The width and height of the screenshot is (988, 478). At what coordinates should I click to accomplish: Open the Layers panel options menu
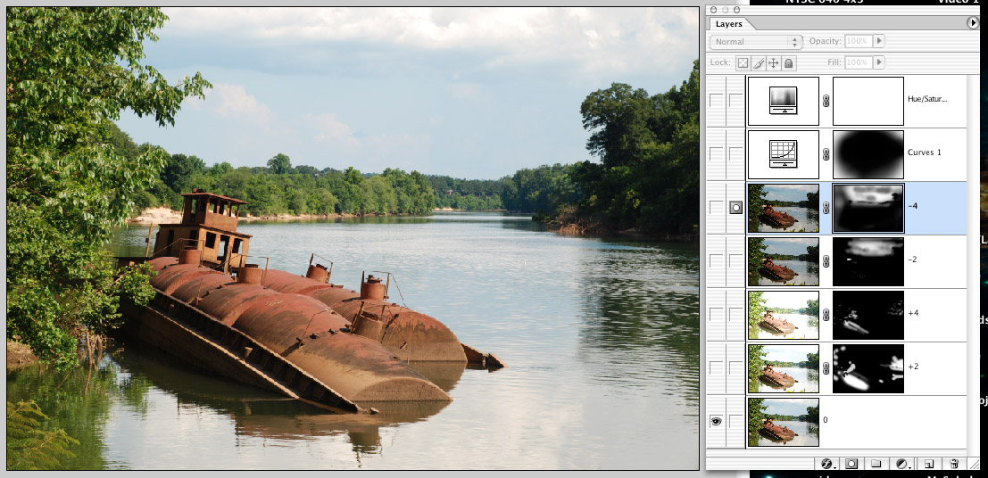click(x=973, y=23)
